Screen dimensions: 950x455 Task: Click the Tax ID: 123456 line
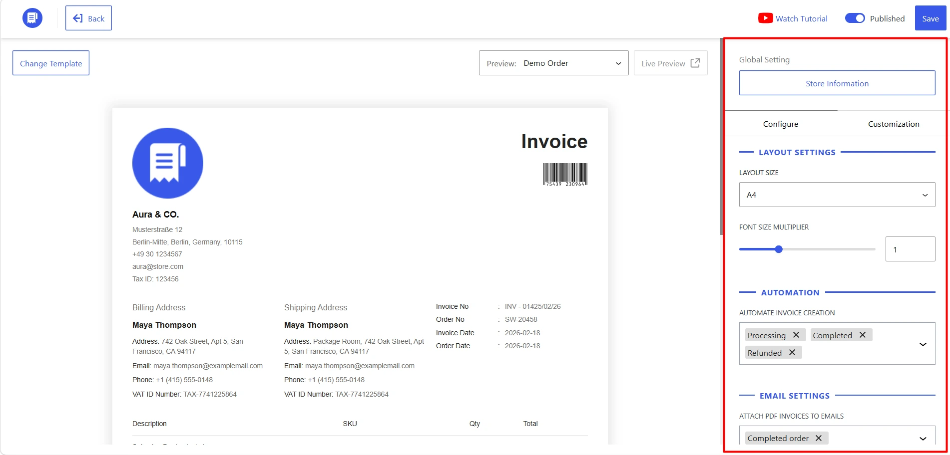pos(155,279)
